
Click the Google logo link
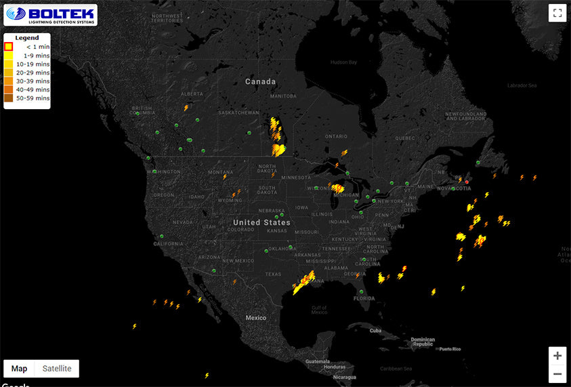tap(15, 384)
